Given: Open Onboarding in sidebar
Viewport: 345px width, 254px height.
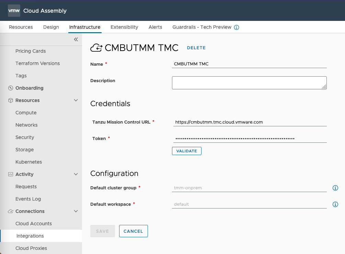Looking at the screenshot, I should [x=29, y=88].
